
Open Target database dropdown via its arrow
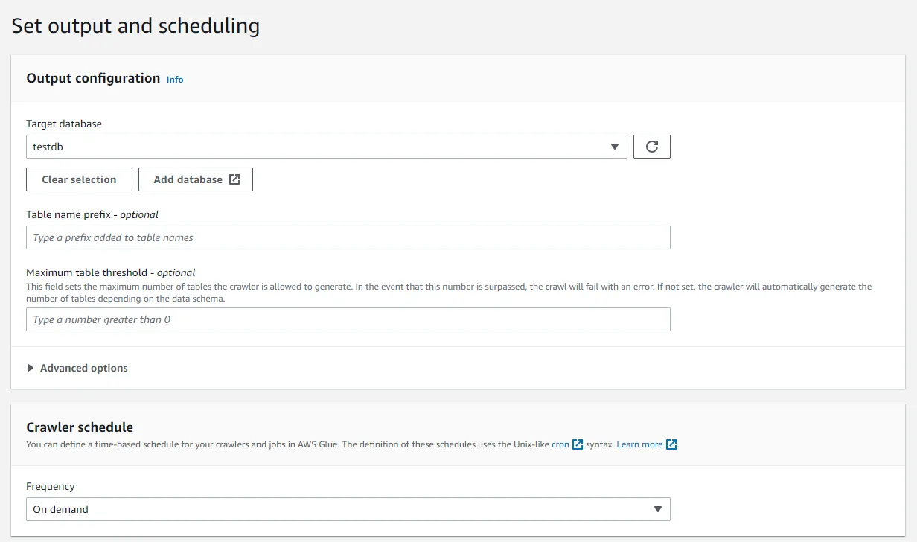(x=615, y=147)
